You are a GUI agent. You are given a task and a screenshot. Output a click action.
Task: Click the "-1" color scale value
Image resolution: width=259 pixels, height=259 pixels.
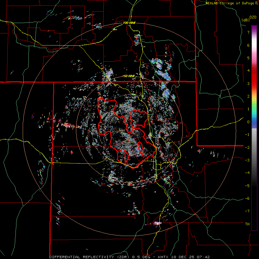(x=247, y=135)
